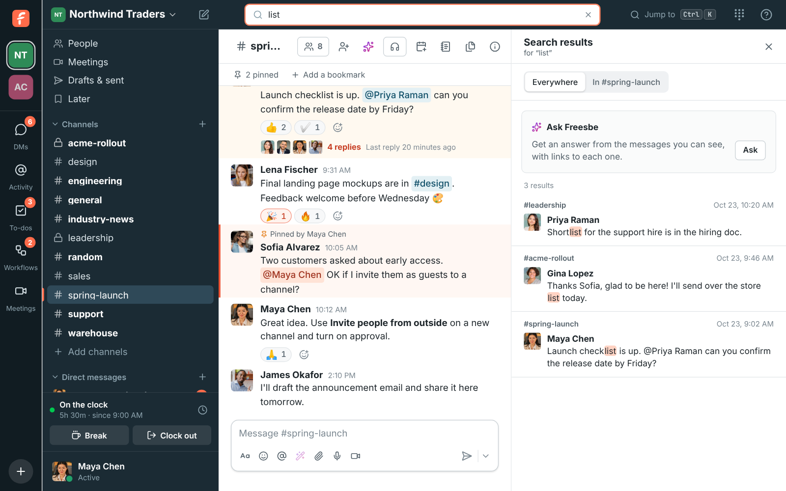Open the apps grid launcher
This screenshot has width=786, height=491.
pyautogui.click(x=739, y=15)
